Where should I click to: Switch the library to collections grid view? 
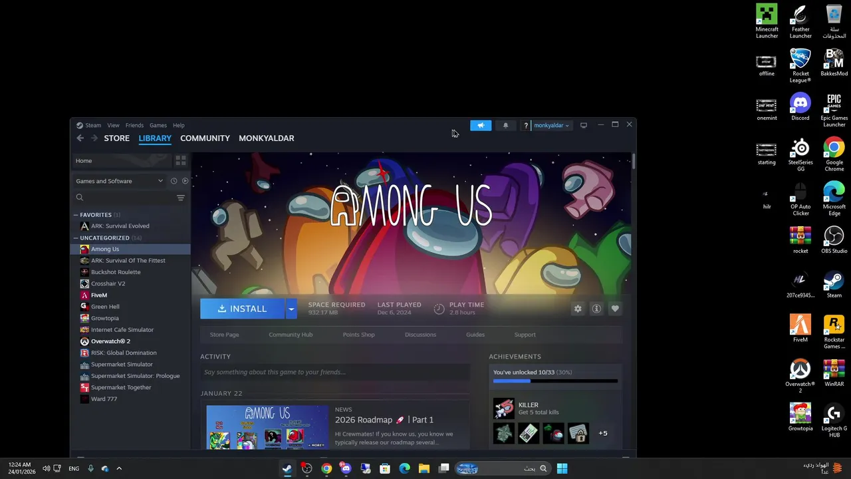tap(181, 160)
